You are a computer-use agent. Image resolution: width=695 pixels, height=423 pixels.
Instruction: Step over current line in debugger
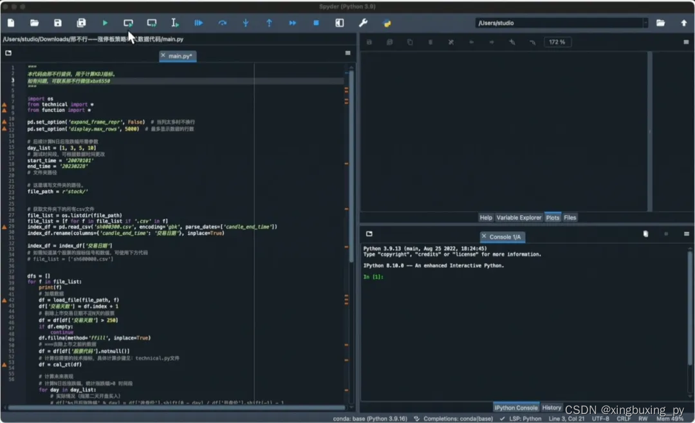pyautogui.click(x=223, y=23)
